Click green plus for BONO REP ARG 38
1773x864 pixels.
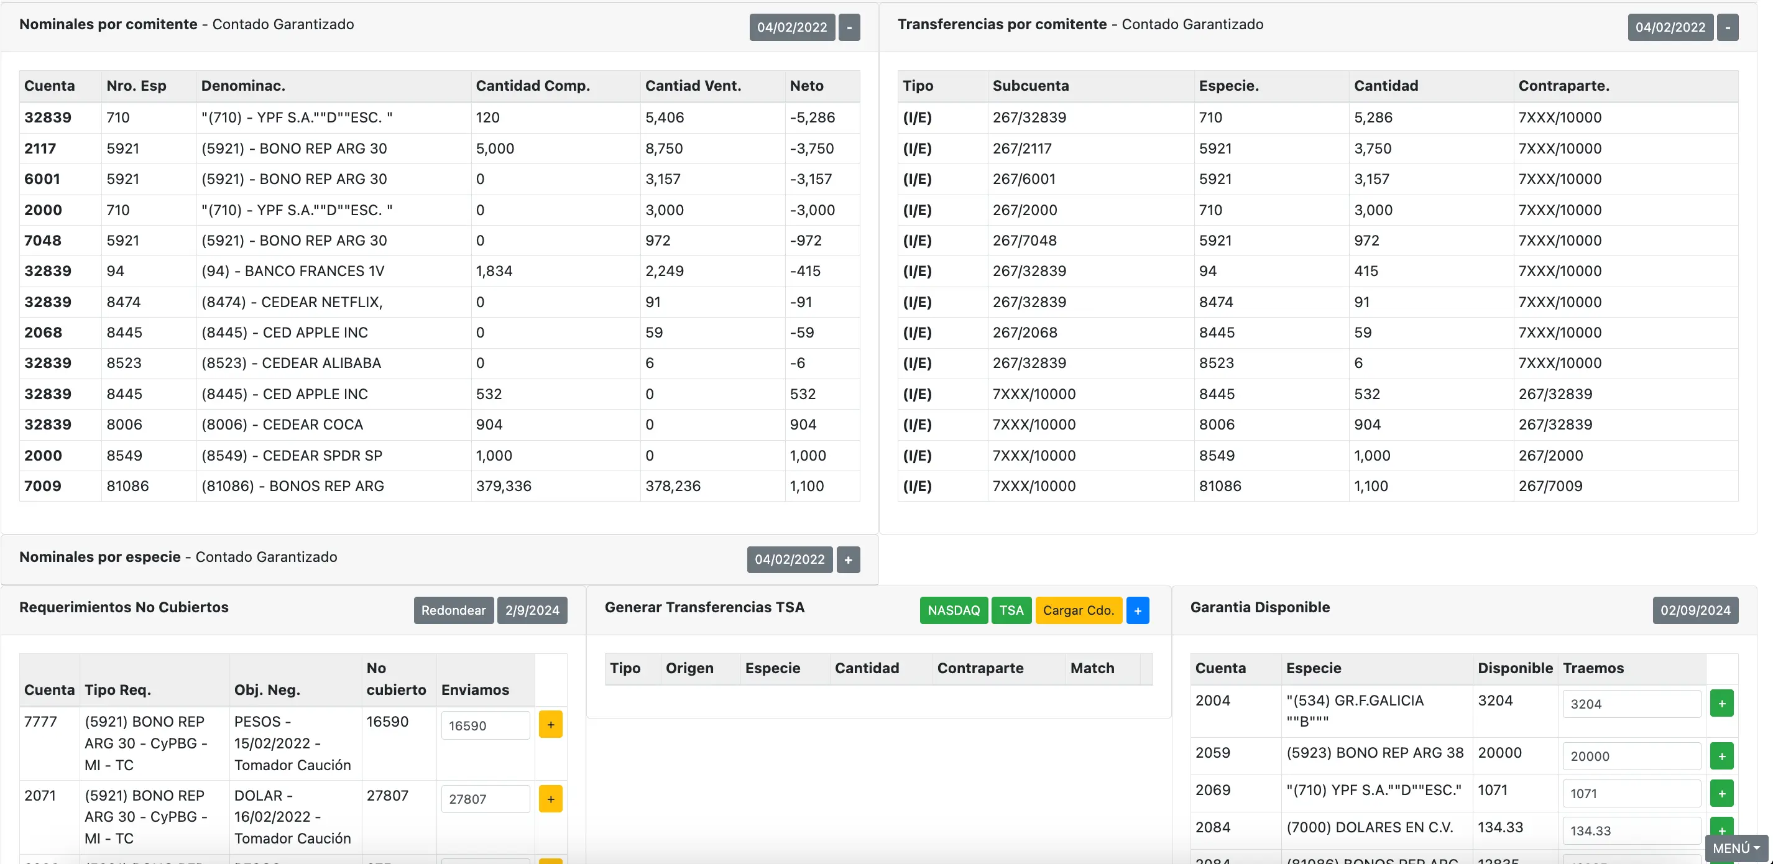coord(1721,756)
